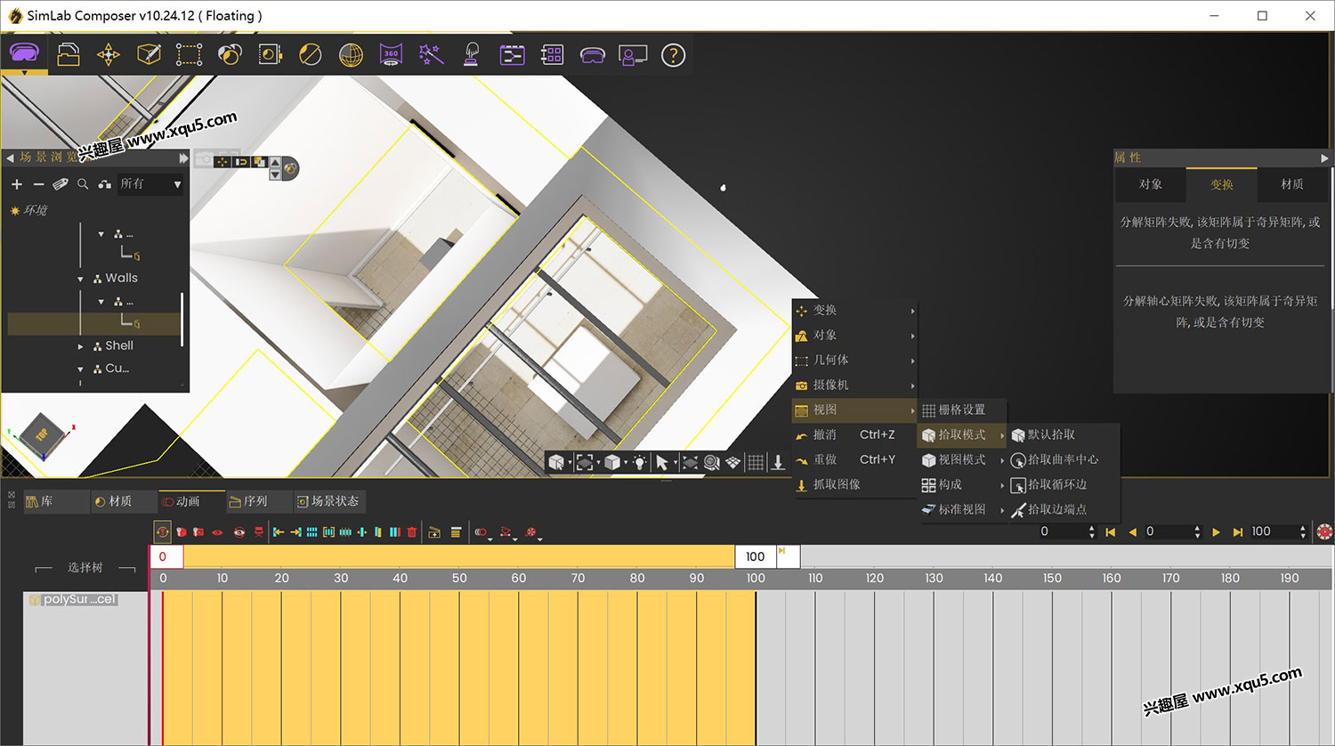The width and height of the screenshot is (1335, 746).
Task: Open the material spheres icon
Action: click(x=230, y=55)
